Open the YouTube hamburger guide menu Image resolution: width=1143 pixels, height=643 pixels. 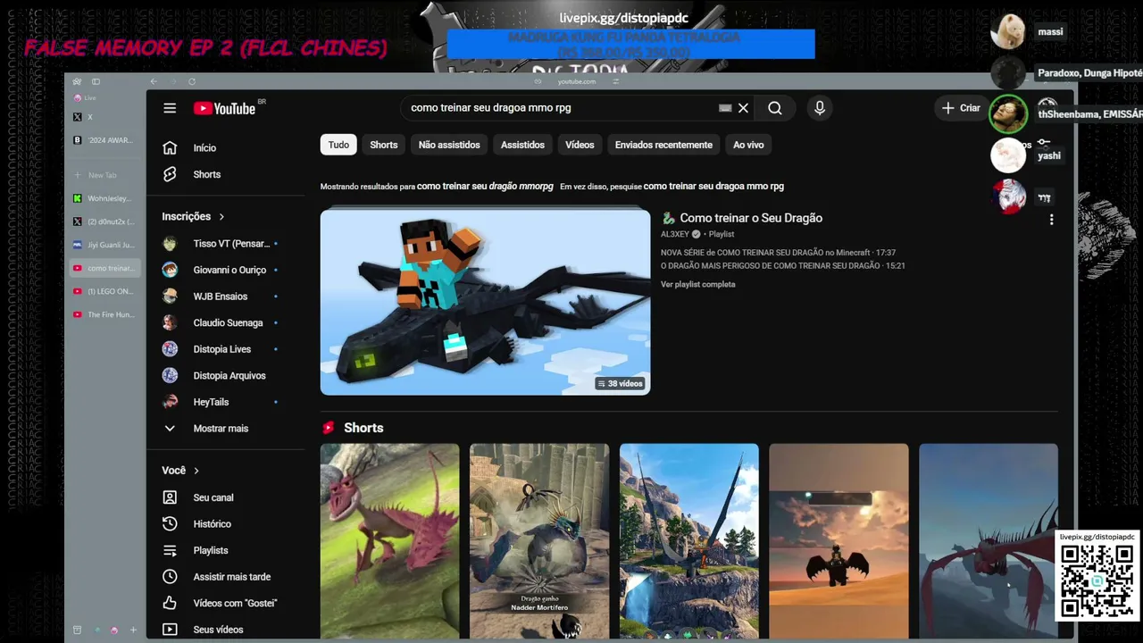[170, 108]
